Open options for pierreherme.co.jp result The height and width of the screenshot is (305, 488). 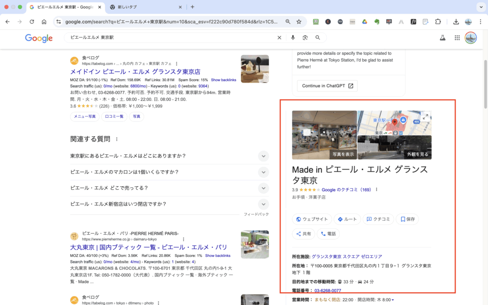click(x=183, y=239)
